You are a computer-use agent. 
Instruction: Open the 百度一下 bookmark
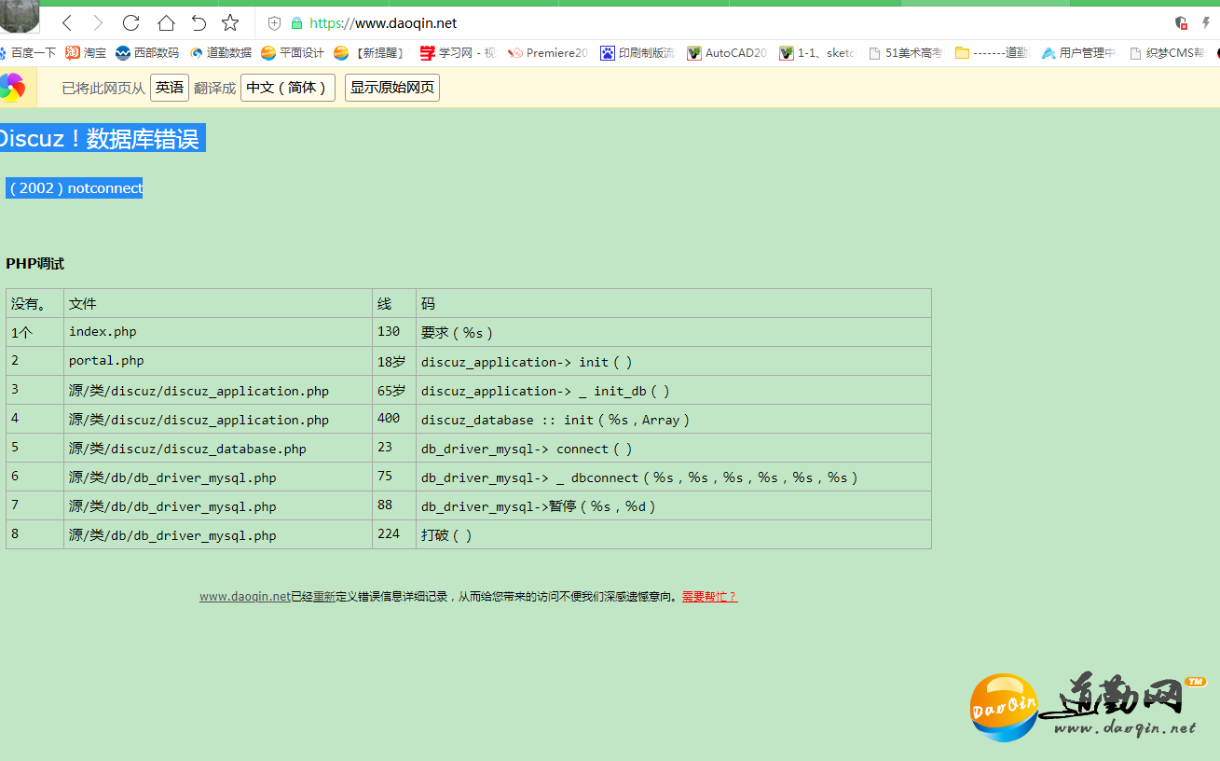(x=27, y=53)
